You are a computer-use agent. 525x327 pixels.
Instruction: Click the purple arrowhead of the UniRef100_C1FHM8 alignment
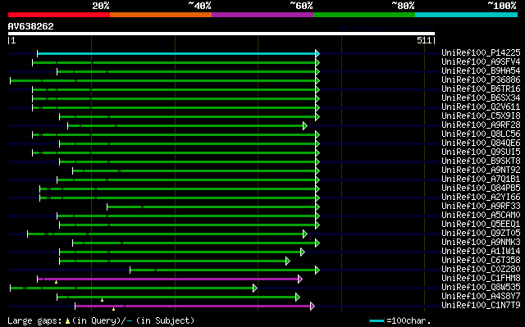pyautogui.click(x=300, y=279)
